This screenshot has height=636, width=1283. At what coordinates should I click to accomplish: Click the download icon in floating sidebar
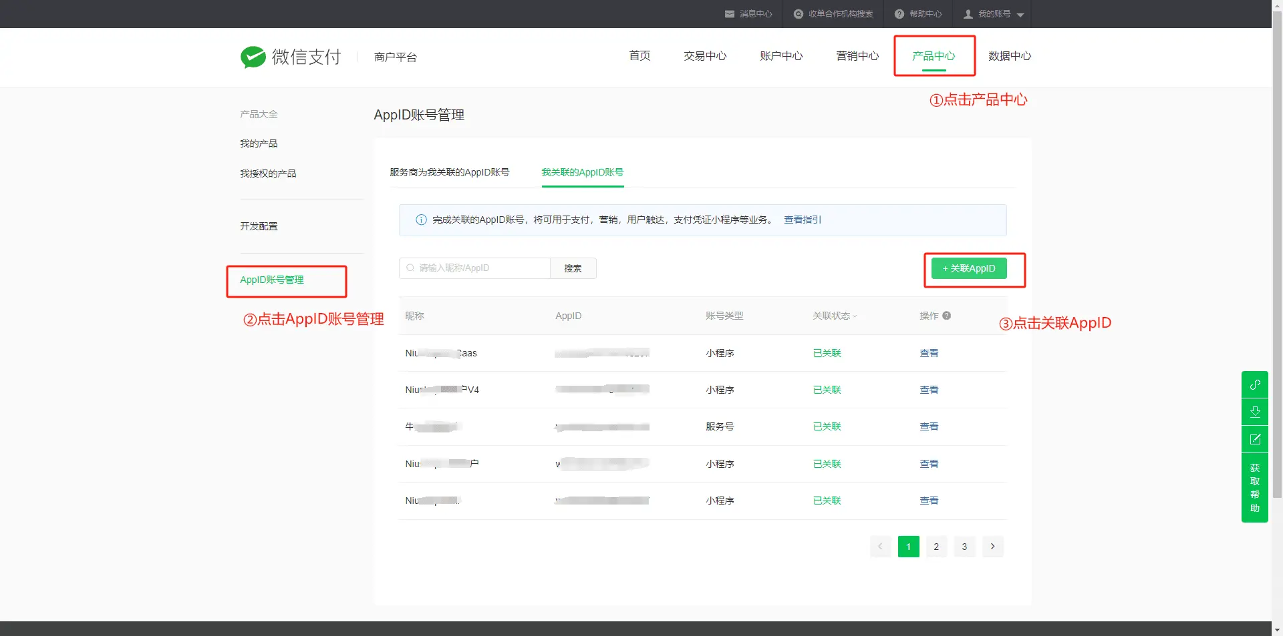click(1255, 412)
